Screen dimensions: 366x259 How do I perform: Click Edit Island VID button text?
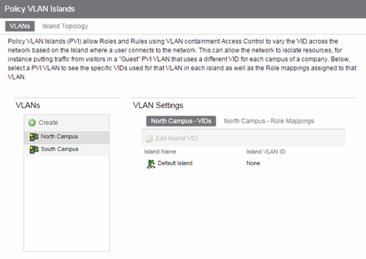click(176, 138)
